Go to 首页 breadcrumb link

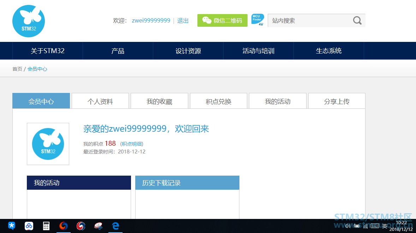click(x=17, y=69)
